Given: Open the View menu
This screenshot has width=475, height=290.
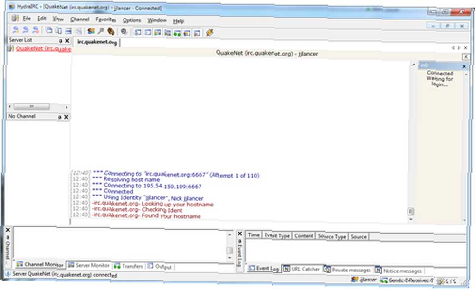Looking at the screenshot, I should [58, 19].
